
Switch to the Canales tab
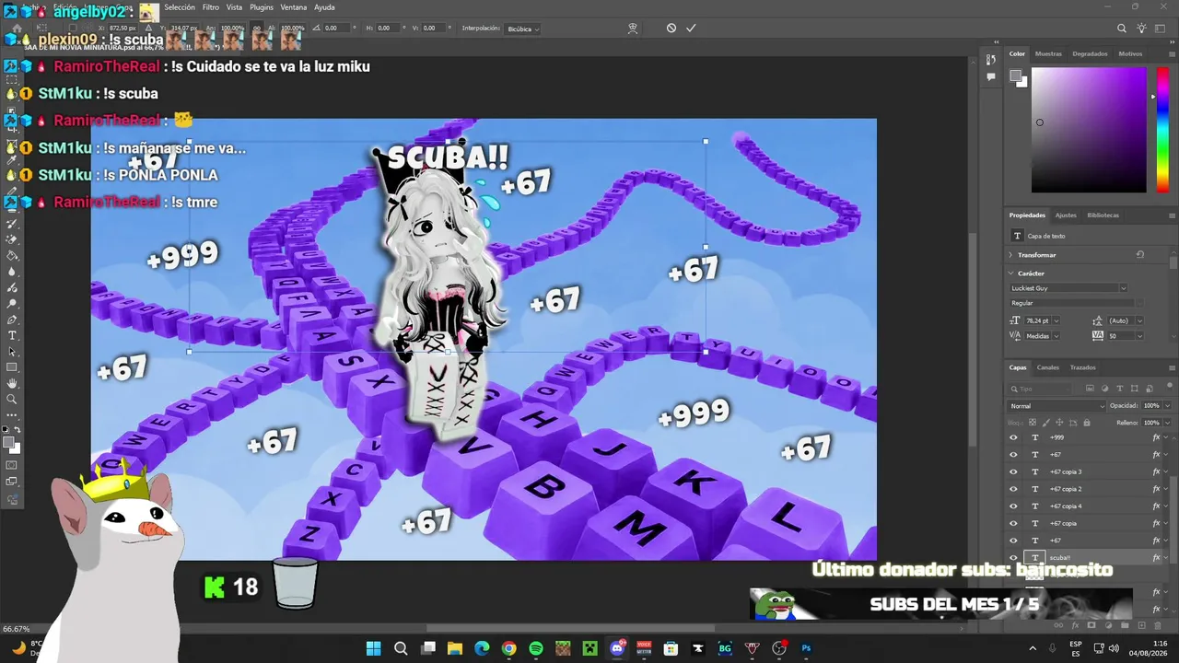pyautogui.click(x=1048, y=367)
